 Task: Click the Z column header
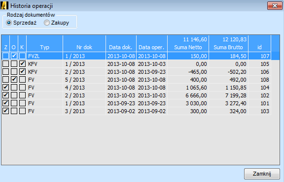pyautogui.click(x=5, y=44)
